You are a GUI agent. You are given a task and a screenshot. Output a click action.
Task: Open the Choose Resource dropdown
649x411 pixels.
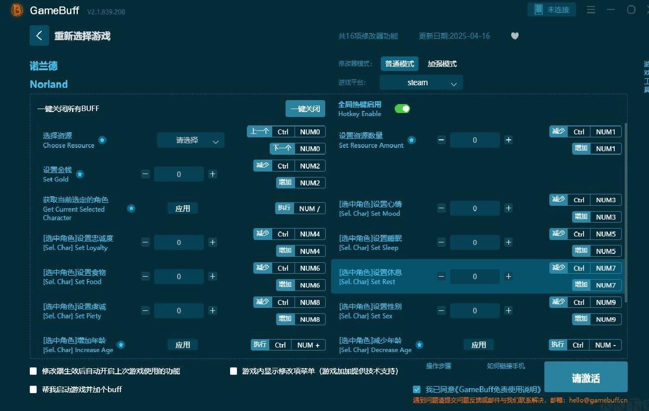(191, 140)
